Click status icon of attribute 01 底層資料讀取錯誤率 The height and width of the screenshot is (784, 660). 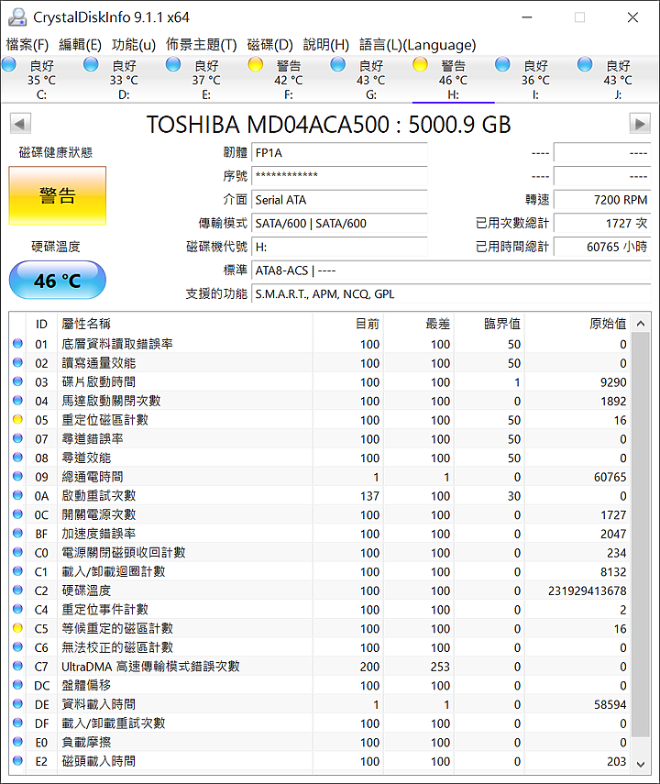click(18, 344)
